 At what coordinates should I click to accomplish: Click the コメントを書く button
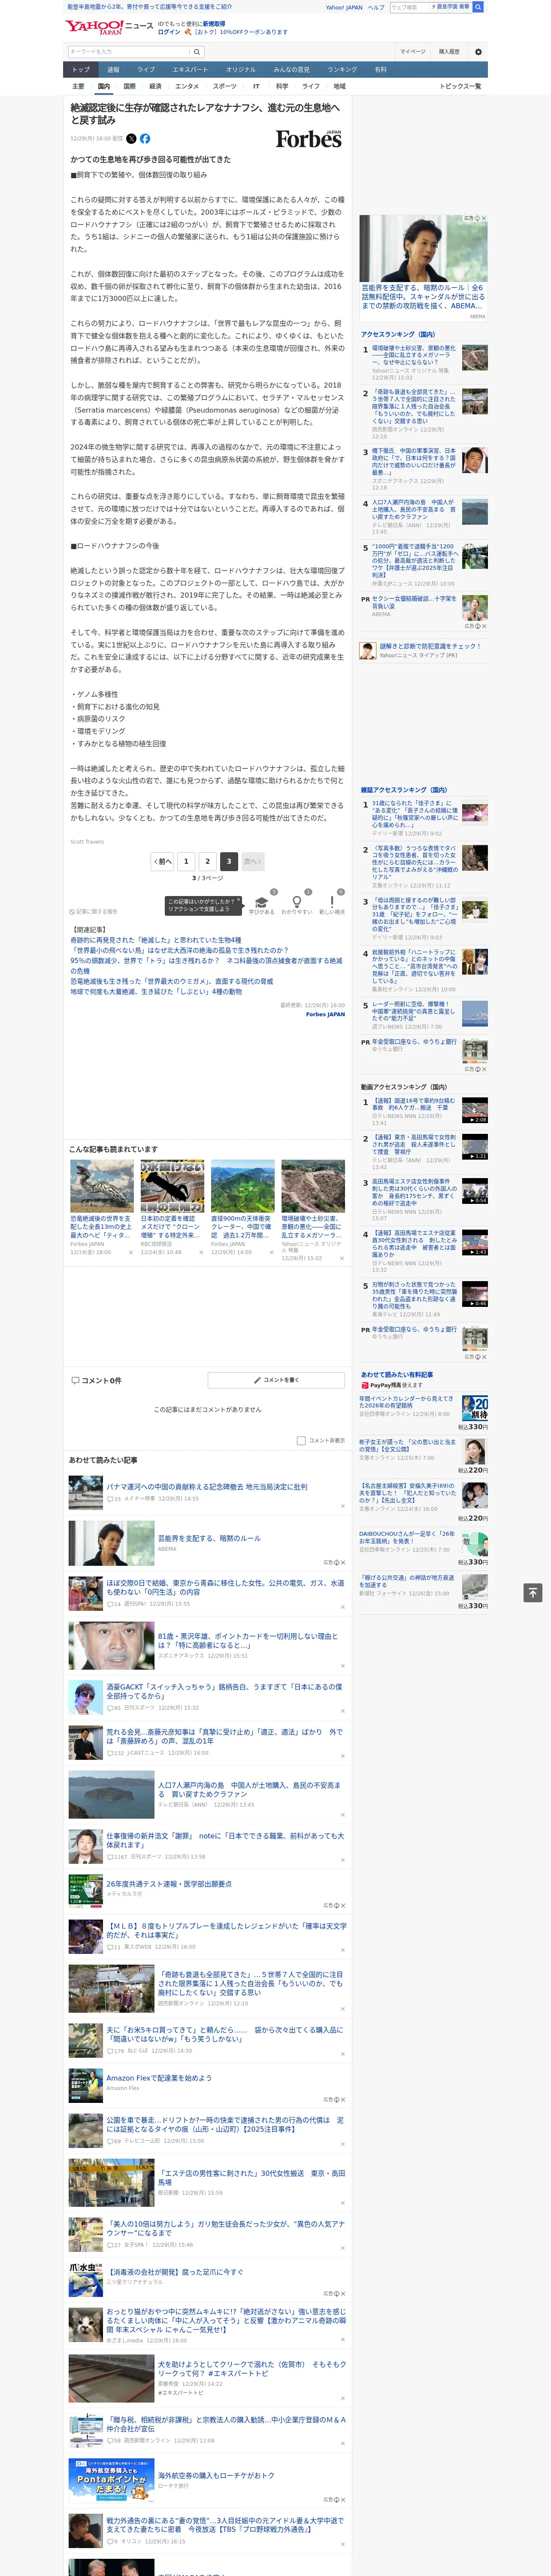[x=276, y=1380]
